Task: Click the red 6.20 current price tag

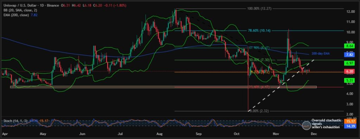Action: (349, 71)
